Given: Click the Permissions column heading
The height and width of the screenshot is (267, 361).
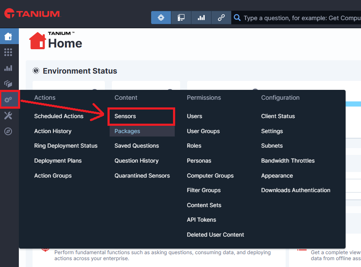Looking at the screenshot, I should click(x=204, y=98).
